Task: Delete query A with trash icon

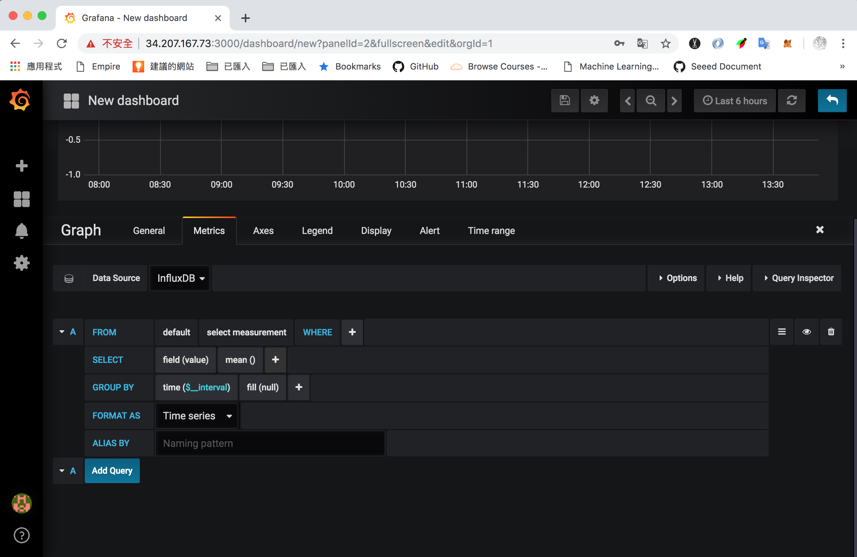Action: pyautogui.click(x=831, y=332)
